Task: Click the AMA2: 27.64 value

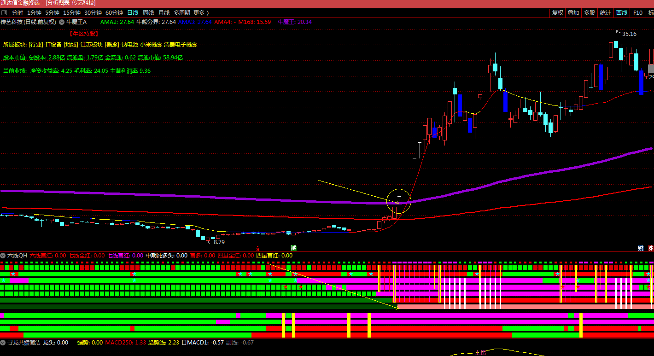Action: 117,22
